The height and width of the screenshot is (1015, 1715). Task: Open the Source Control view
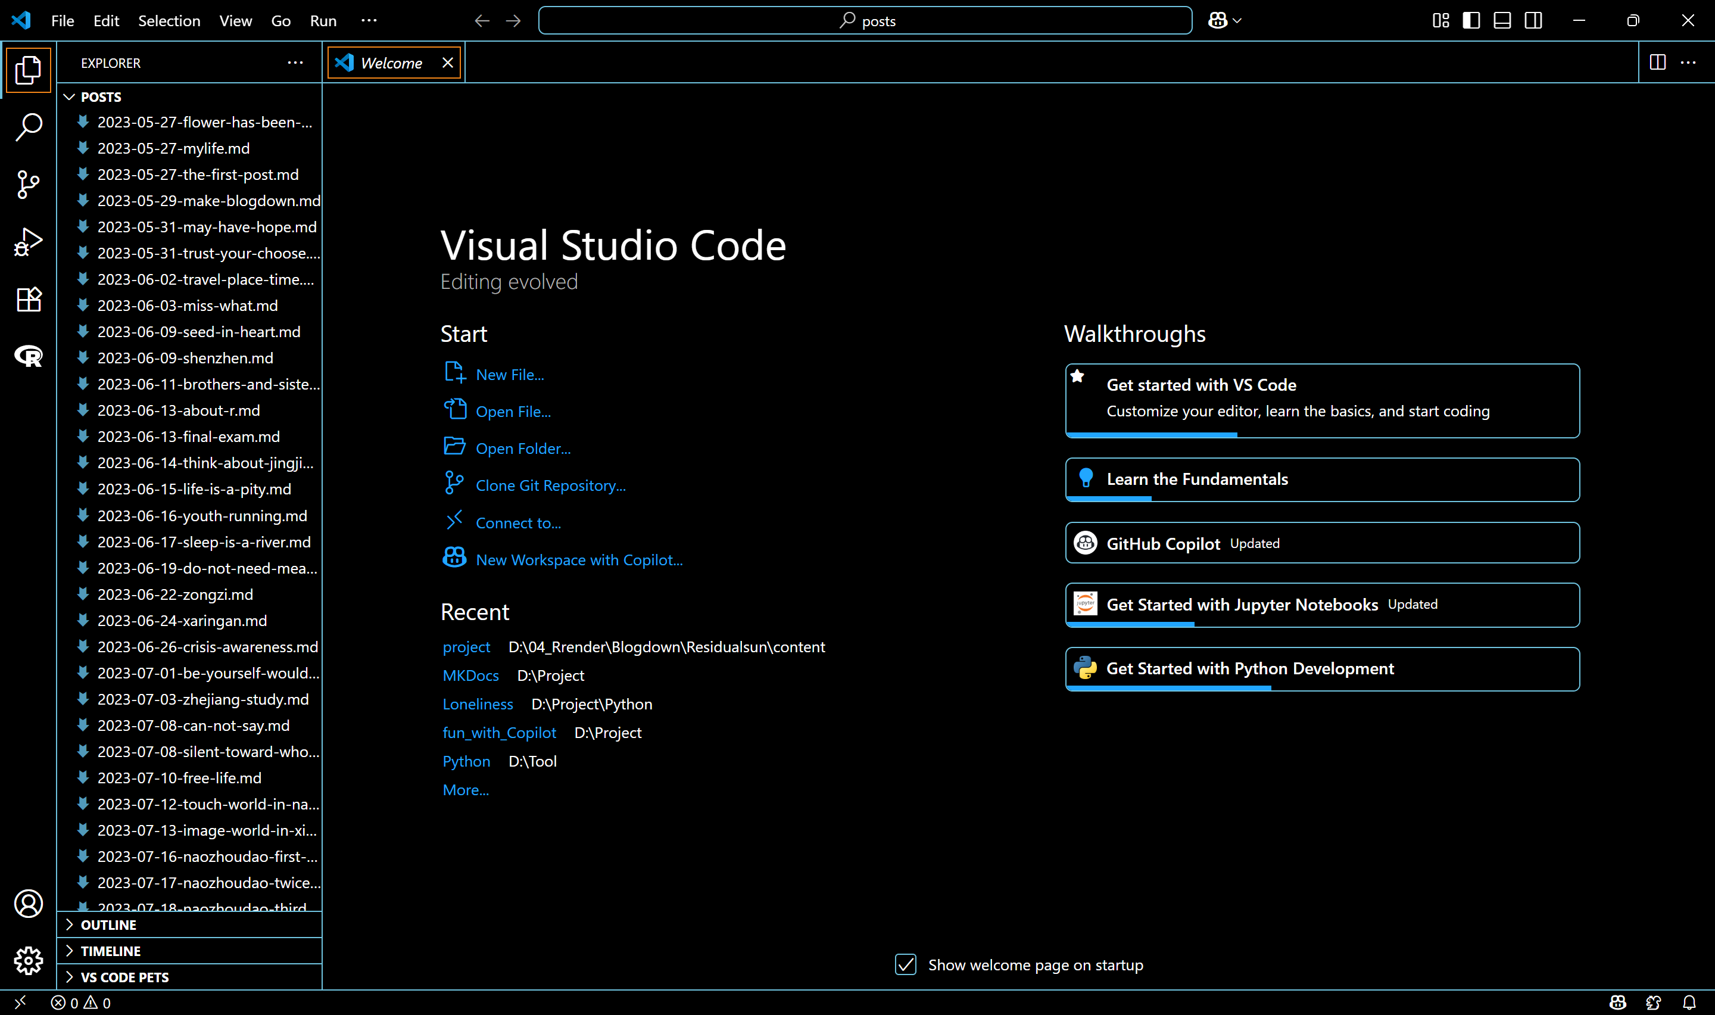coord(28,185)
